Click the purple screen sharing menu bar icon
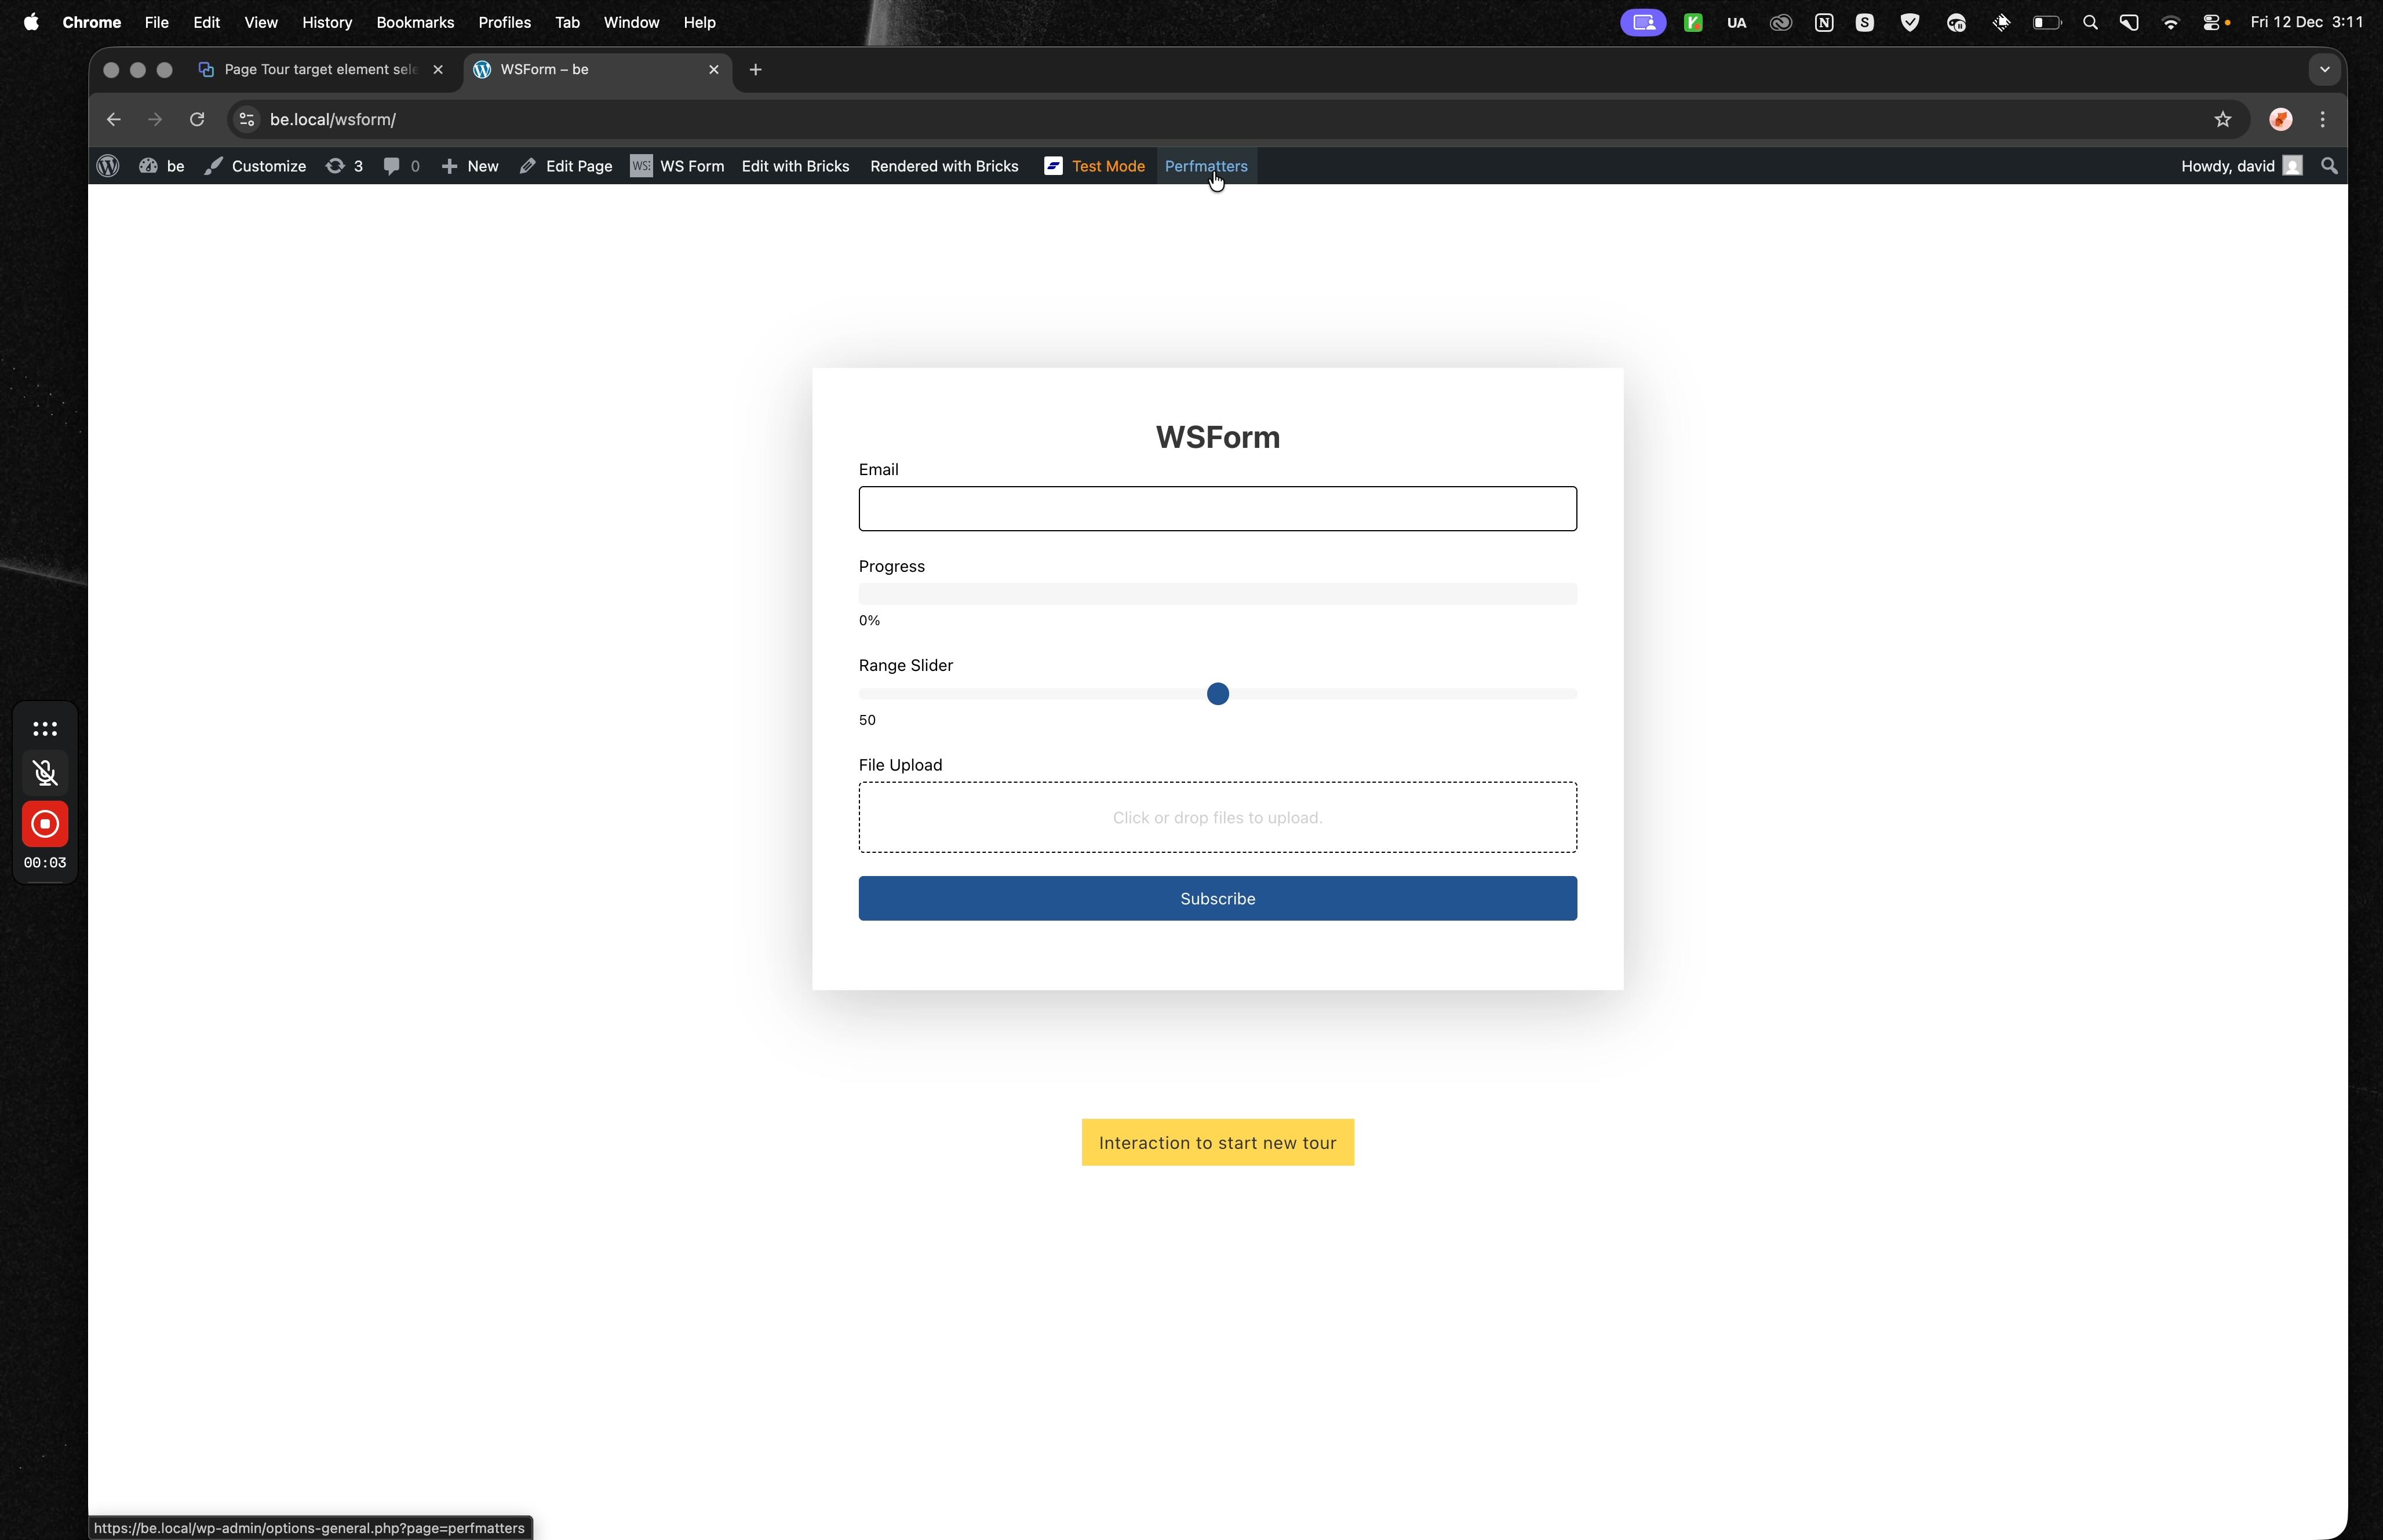Image resolution: width=2383 pixels, height=1540 pixels. (x=1643, y=22)
